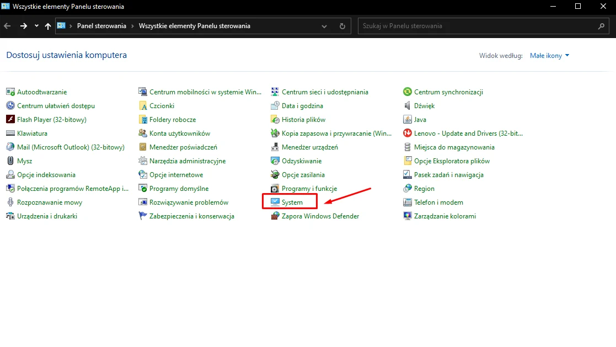The height and width of the screenshot is (347, 616).
Task: Open the Mysz mouse icon
Action: coord(10,161)
